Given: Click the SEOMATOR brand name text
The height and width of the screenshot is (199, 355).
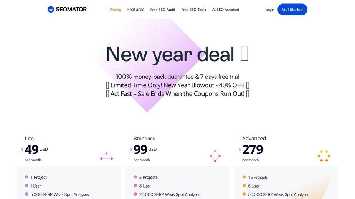Looking at the screenshot, I should coord(71,10).
